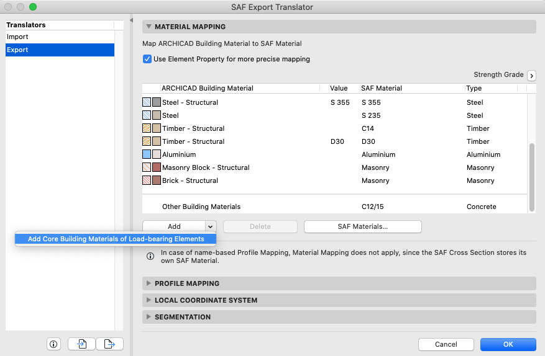Click Cancel to dismiss the translator
The image size is (545, 356).
click(446, 344)
